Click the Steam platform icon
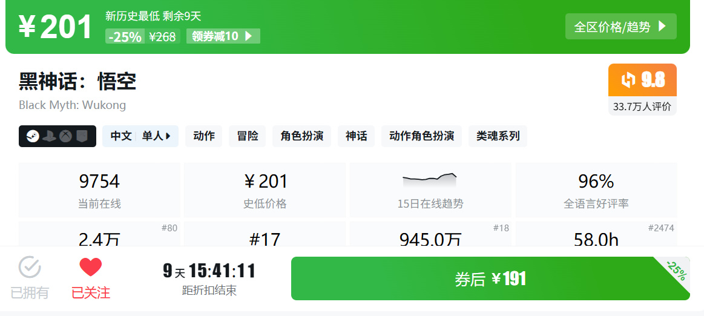The image size is (704, 316). click(33, 136)
